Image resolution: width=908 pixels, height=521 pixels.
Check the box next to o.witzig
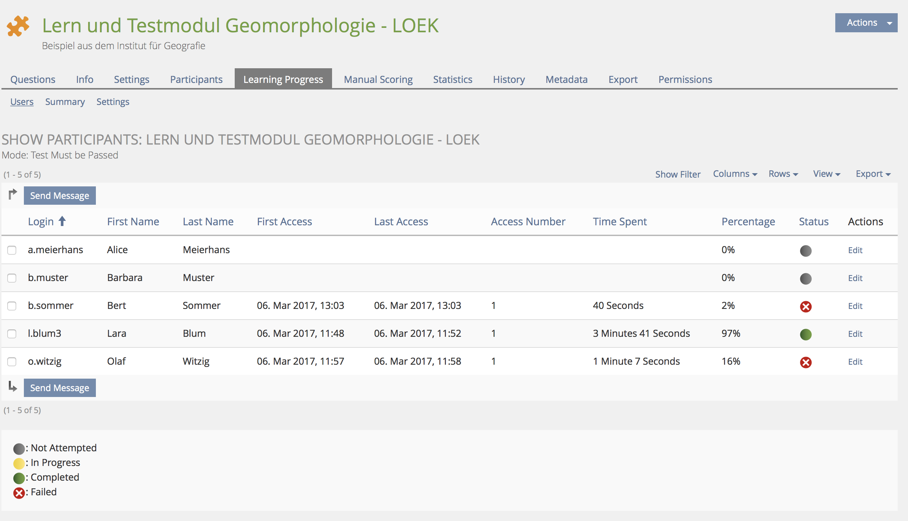[x=12, y=362]
